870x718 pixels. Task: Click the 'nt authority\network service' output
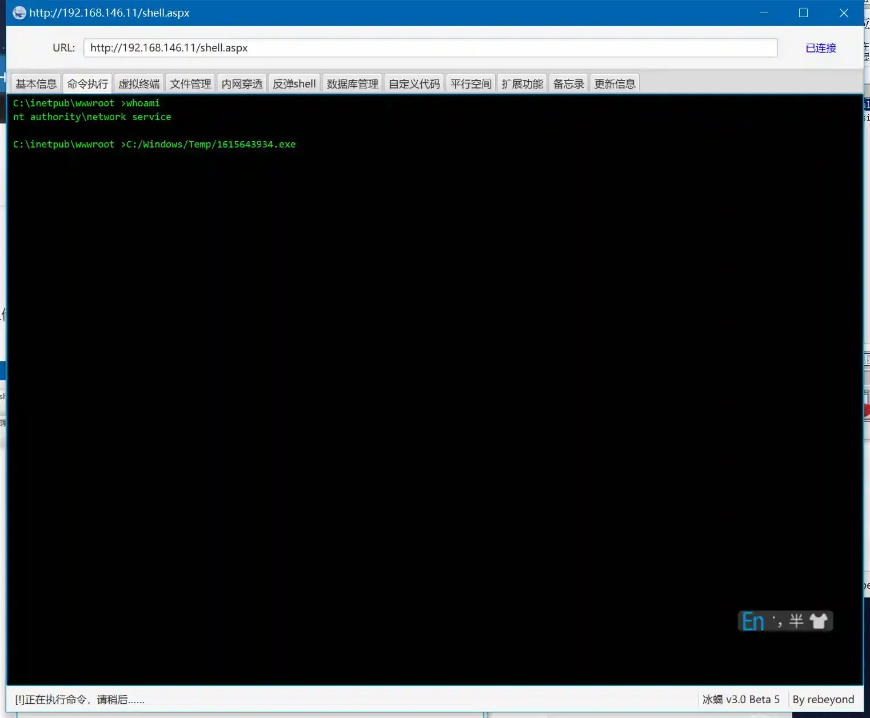point(92,117)
